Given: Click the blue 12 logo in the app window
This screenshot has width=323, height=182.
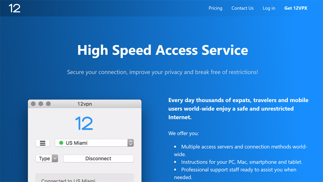Looking at the screenshot, I should point(84,123).
